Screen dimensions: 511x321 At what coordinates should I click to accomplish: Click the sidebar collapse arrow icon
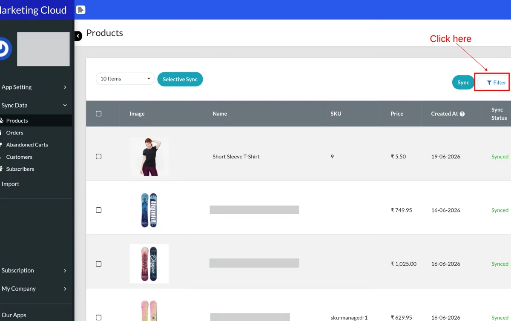tap(78, 36)
